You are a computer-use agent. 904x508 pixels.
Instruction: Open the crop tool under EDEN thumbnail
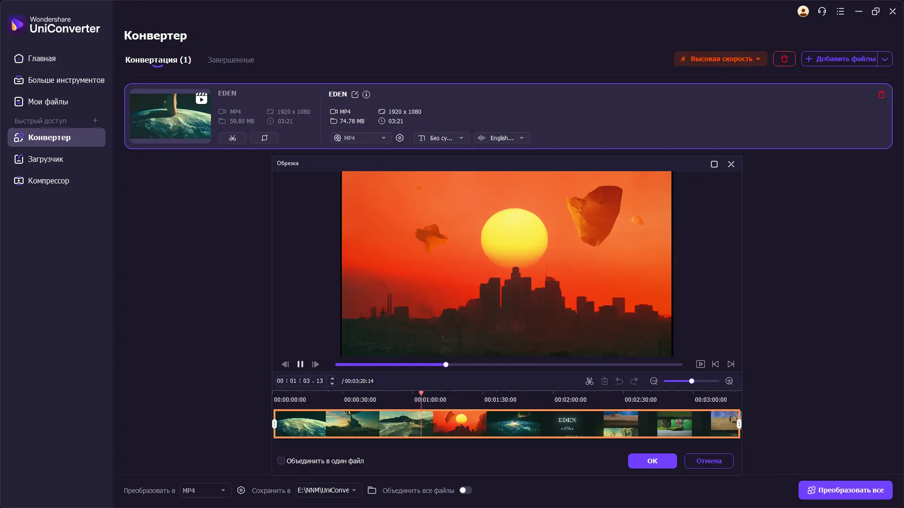(x=264, y=138)
